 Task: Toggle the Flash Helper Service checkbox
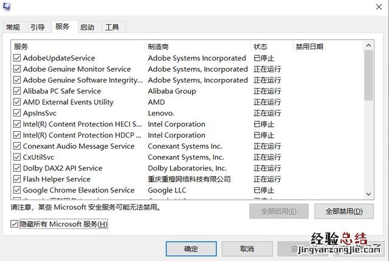pos(17,179)
